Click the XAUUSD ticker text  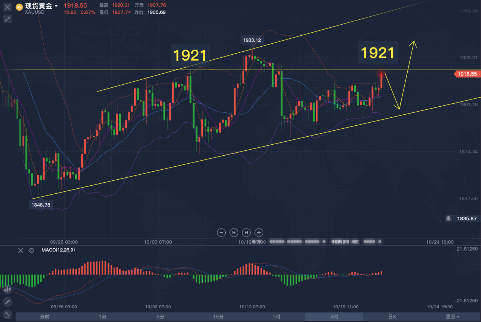[35, 12]
